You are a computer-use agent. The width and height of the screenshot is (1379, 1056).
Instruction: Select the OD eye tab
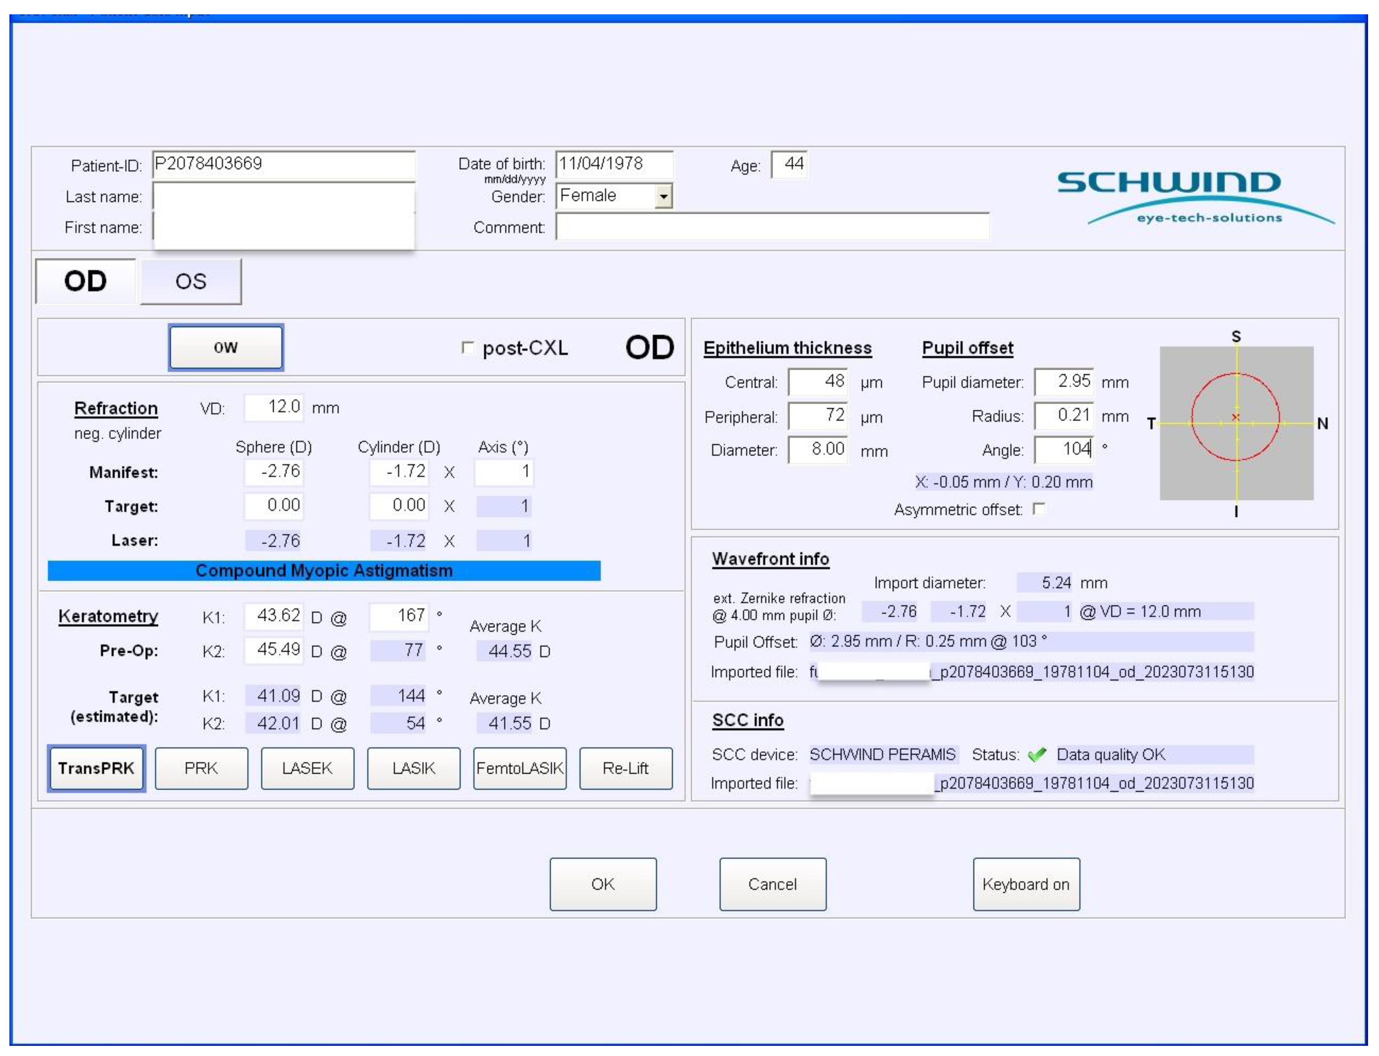click(86, 282)
